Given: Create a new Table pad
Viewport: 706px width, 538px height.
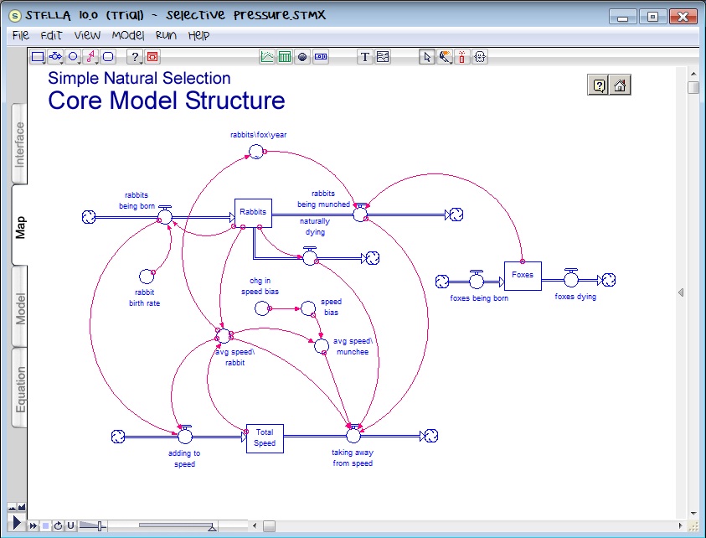Looking at the screenshot, I should [283, 57].
